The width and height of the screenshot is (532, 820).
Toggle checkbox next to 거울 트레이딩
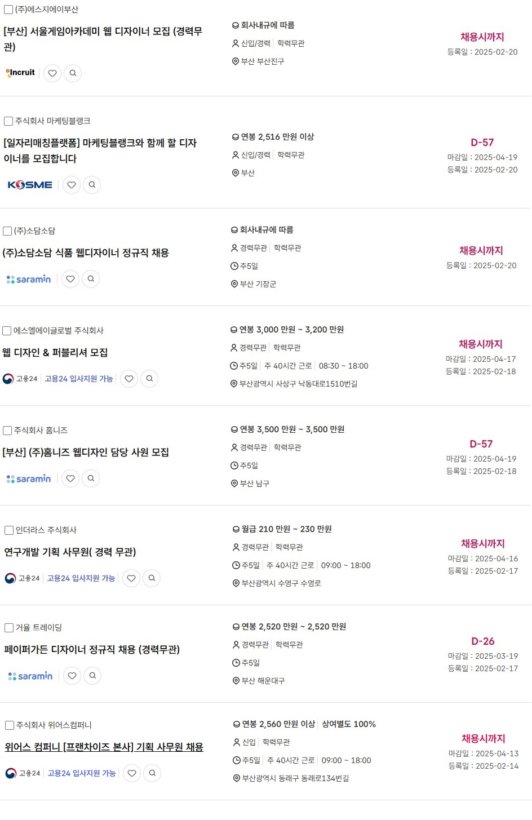9,628
